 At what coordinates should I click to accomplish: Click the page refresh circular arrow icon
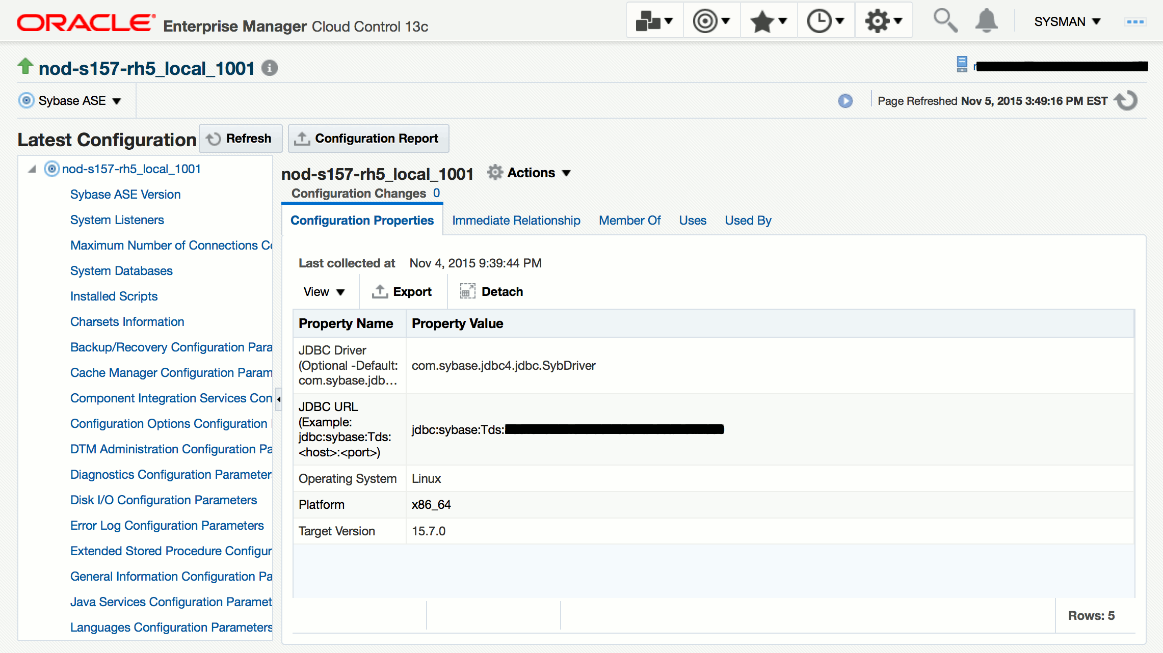pos(1126,100)
